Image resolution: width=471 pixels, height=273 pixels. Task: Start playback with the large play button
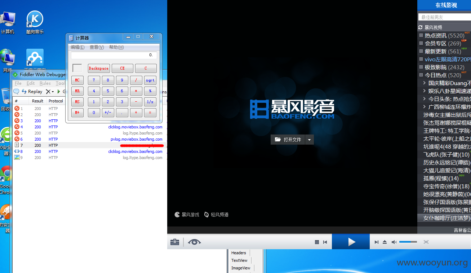coord(351,242)
